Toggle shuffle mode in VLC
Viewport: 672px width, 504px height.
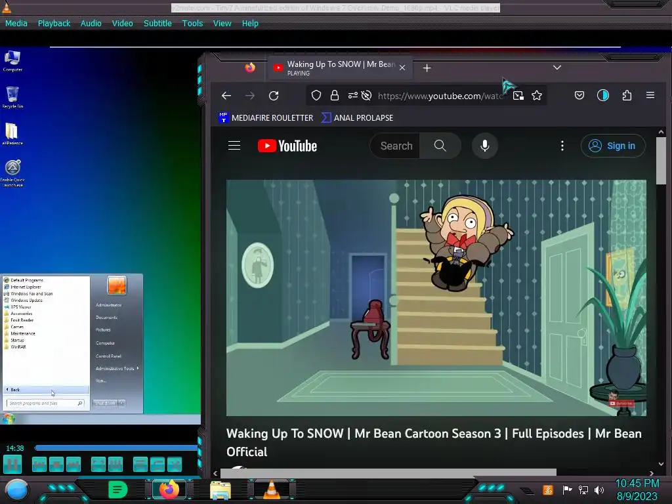(x=175, y=464)
